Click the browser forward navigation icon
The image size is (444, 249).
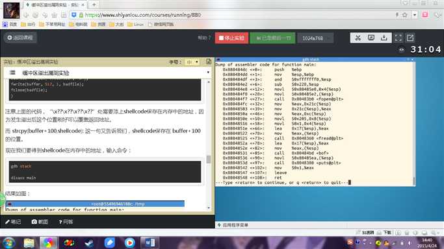(35, 15)
